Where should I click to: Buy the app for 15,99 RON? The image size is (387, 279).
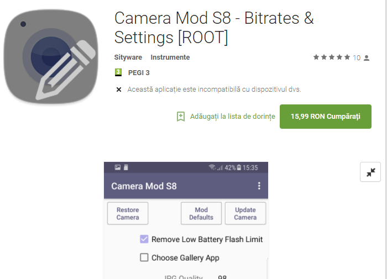pyautogui.click(x=325, y=117)
